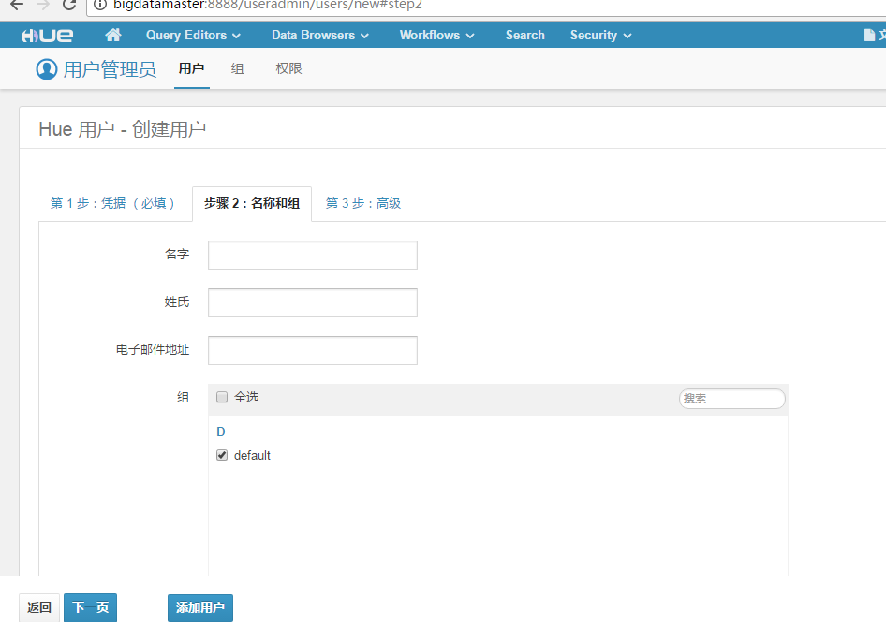This screenshot has width=886, height=629.
Task: Expand the Workflows menu
Action: 436,35
